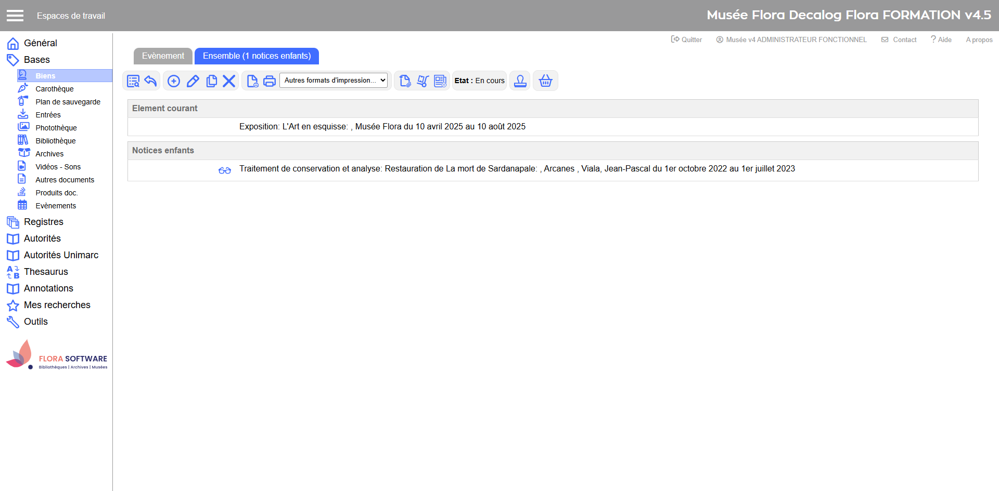Click the Quitter link

(x=687, y=39)
